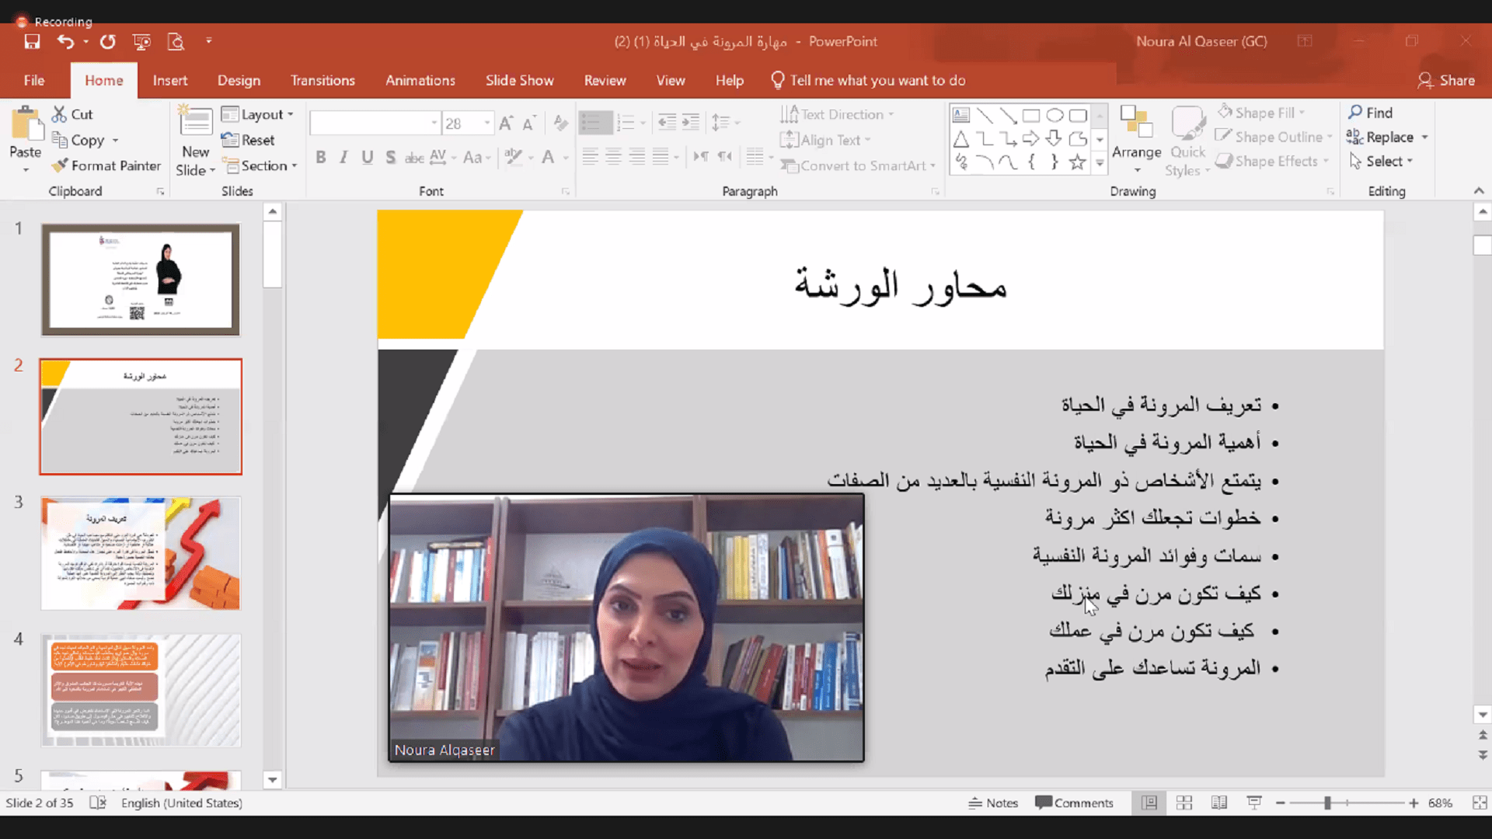The image size is (1492, 839).
Task: Click the Undo arrow icon
Action: point(65,42)
